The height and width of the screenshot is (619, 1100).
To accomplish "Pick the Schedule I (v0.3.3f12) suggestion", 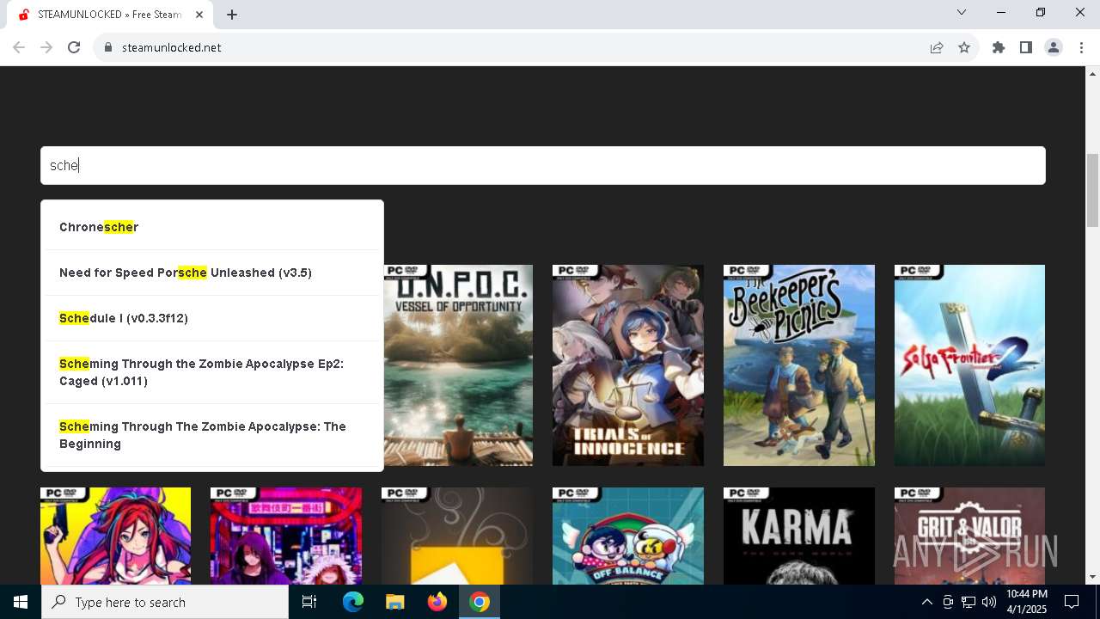I will click(212, 318).
